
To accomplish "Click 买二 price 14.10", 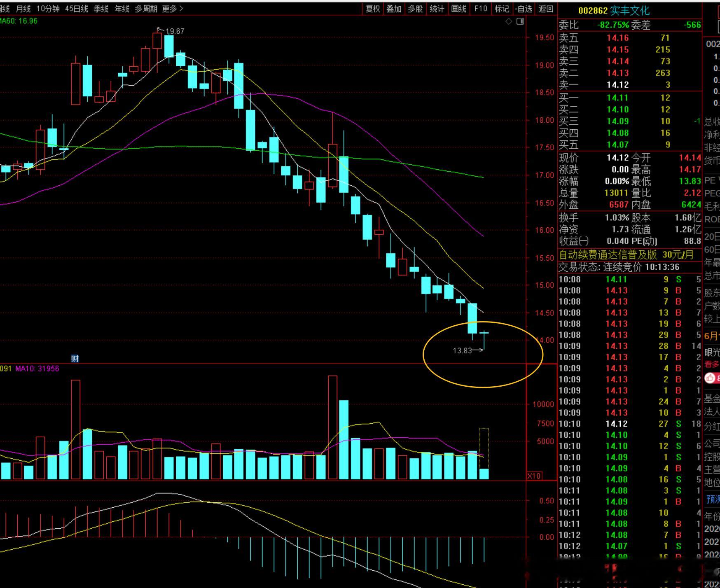I will click(x=617, y=110).
